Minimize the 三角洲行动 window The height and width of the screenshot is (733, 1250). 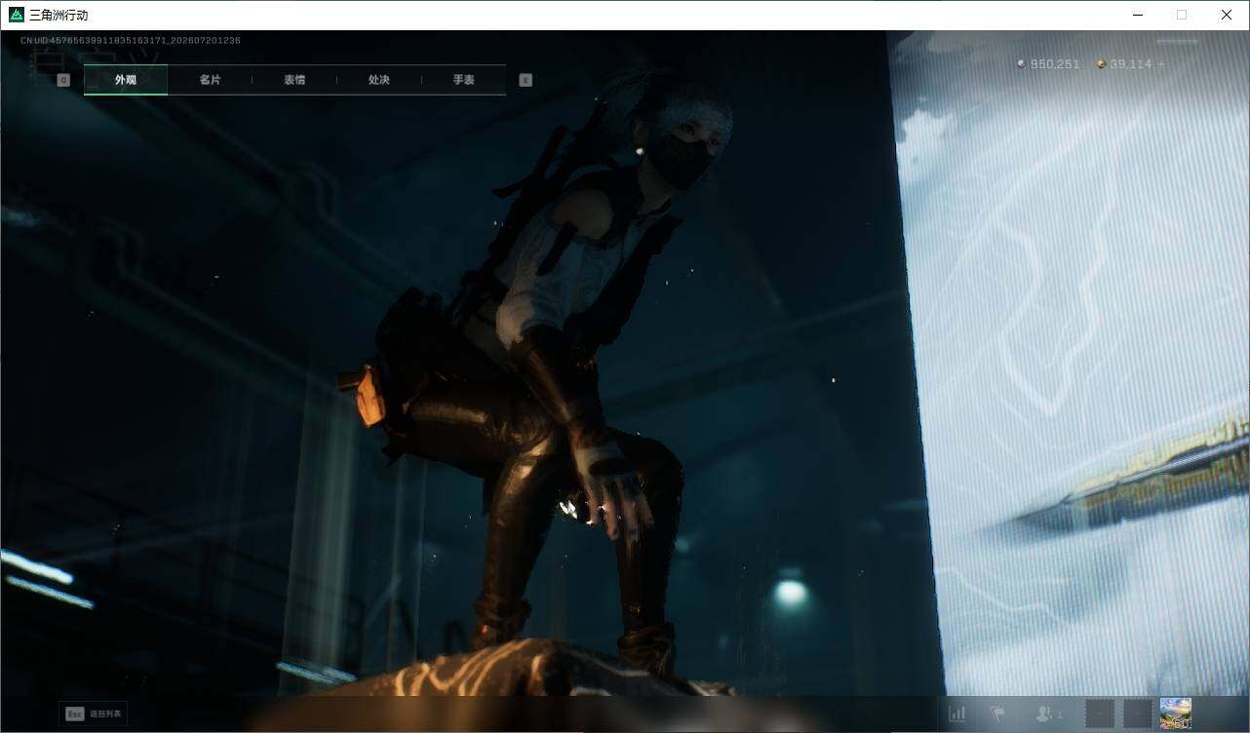[x=1137, y=15]
